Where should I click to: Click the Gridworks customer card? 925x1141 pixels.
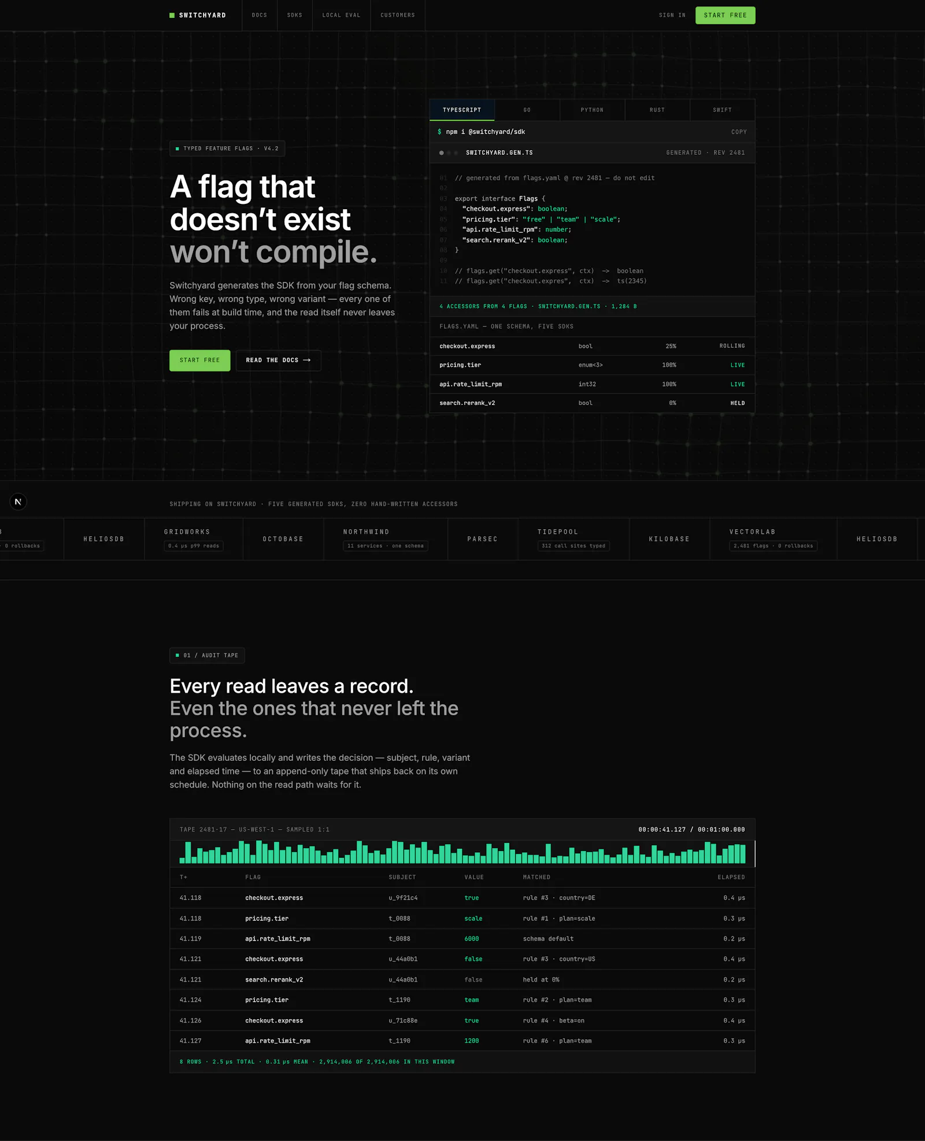pyautogui.click(x=194, y=539)
